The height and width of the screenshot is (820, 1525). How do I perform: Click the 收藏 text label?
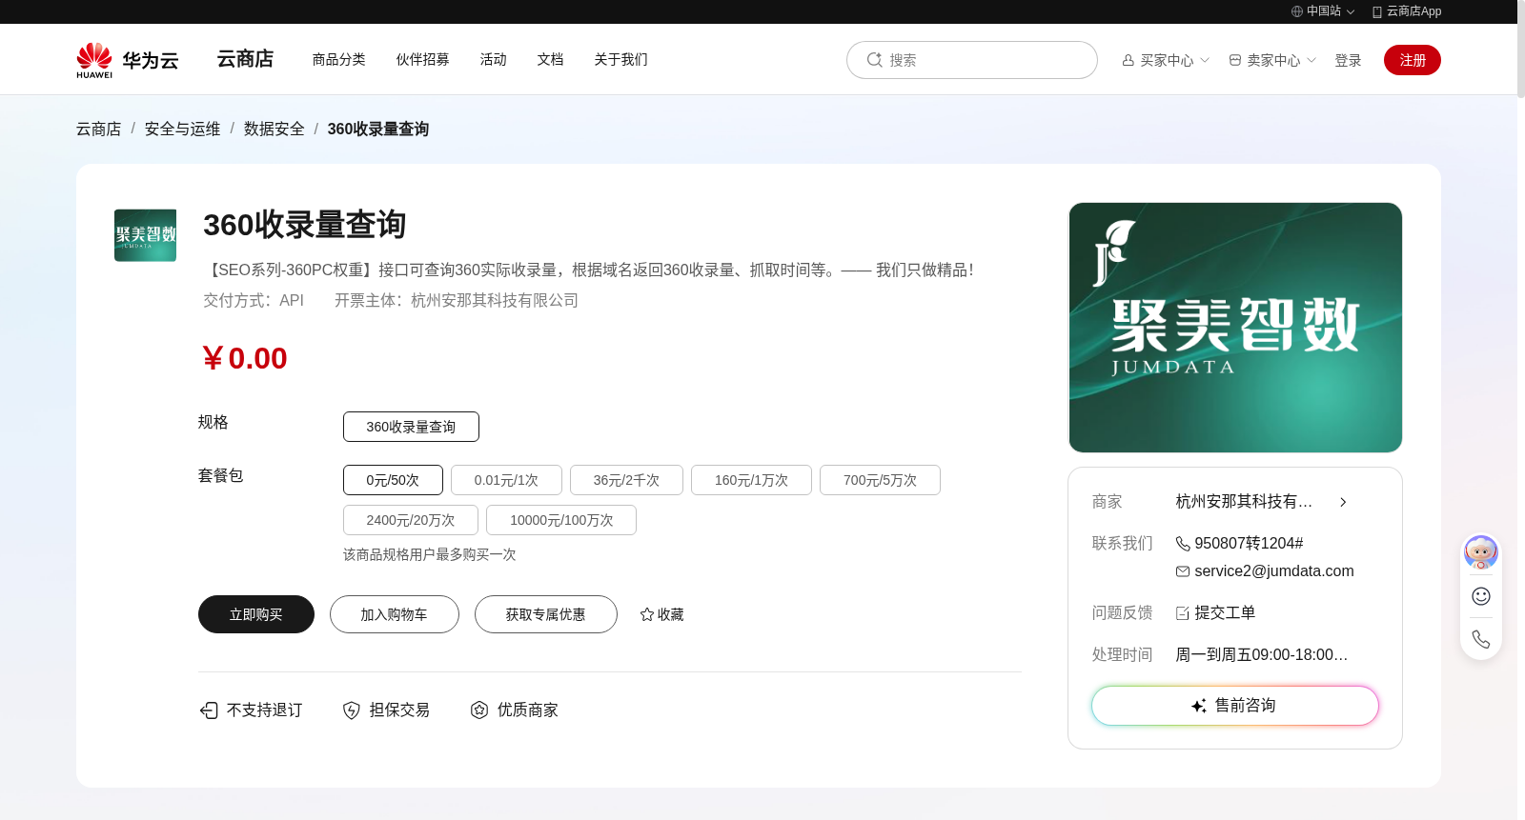pos(671,614)
